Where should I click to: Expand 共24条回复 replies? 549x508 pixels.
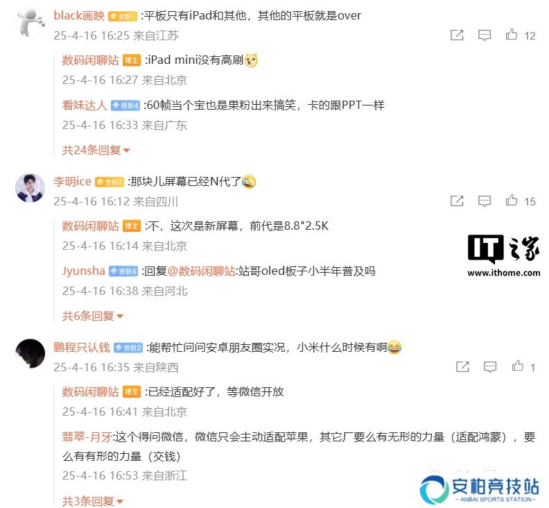coord(96,150)
